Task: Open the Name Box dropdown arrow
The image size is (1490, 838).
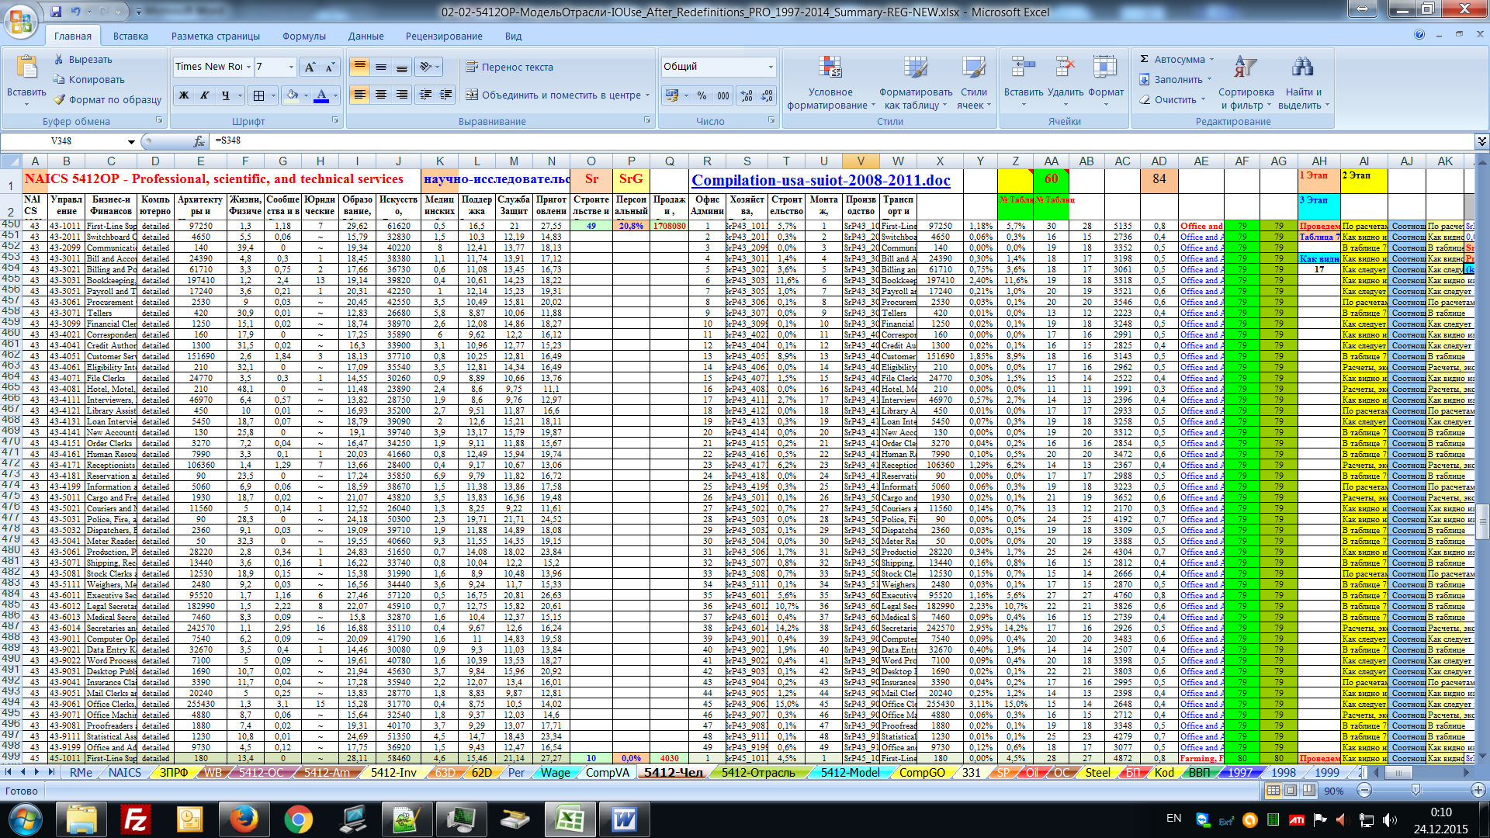Action: 131,142
